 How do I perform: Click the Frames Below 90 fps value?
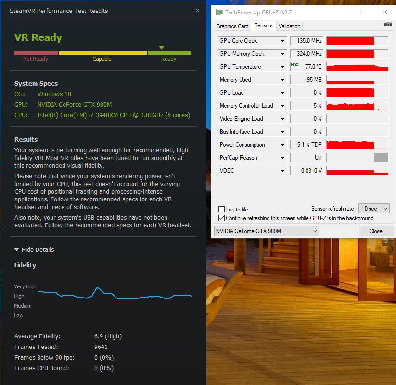[x=104, y=358]
